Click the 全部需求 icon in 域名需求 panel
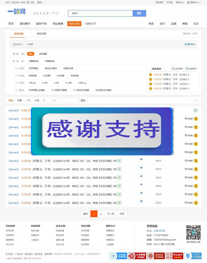 click(x=187, y=69)
